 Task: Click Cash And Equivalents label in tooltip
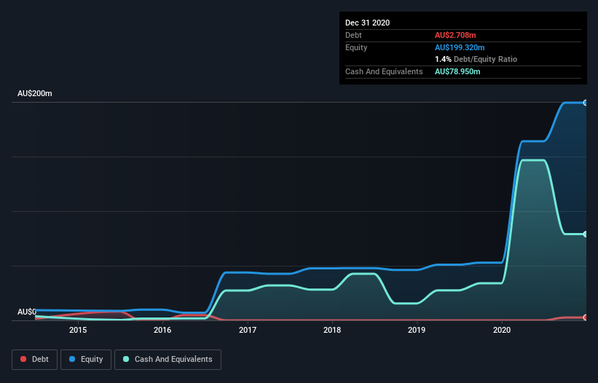384,71
